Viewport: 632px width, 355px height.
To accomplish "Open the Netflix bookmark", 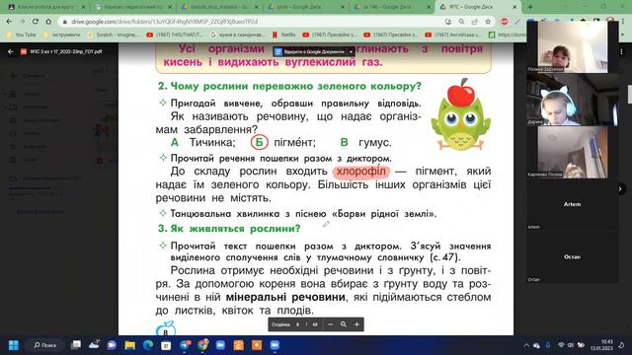I will (283, 35).
